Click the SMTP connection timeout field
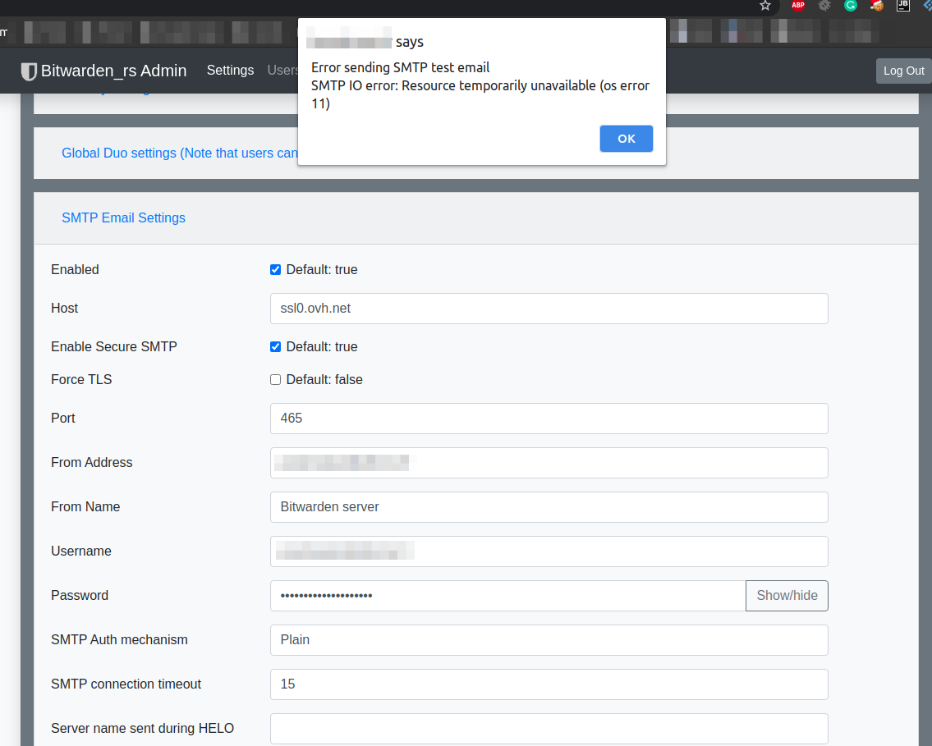 549,684
